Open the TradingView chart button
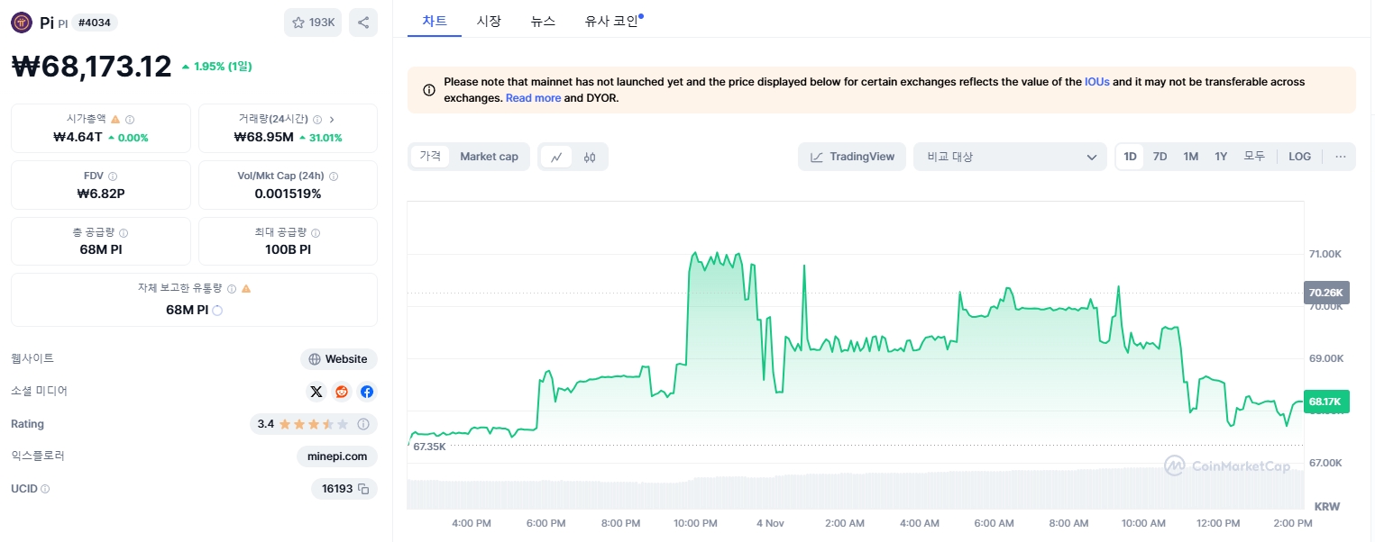The height and width of the screenshot is (542, 1375). click(x=852, y=157)
